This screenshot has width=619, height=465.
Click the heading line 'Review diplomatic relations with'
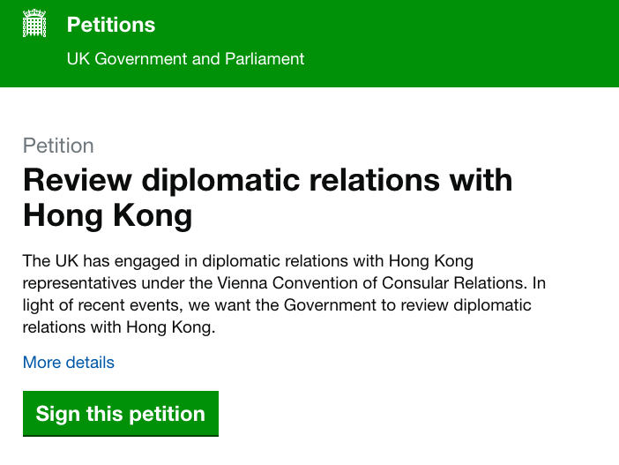[x=267, y=180]
